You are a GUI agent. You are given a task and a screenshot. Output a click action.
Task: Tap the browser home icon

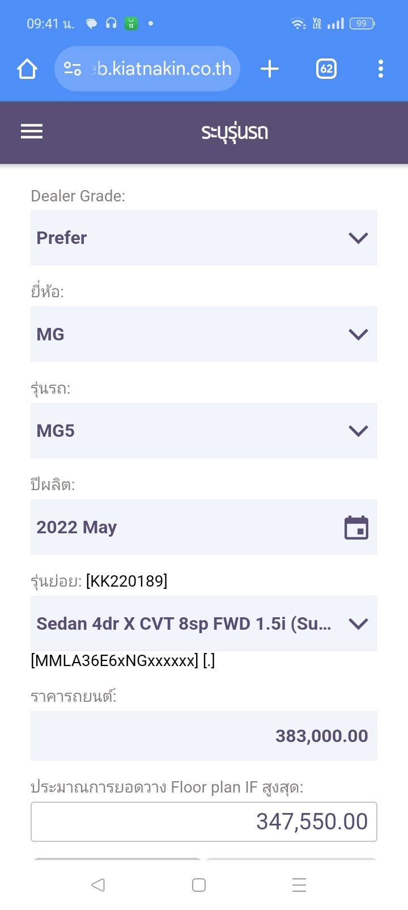[x=27, y=69]
